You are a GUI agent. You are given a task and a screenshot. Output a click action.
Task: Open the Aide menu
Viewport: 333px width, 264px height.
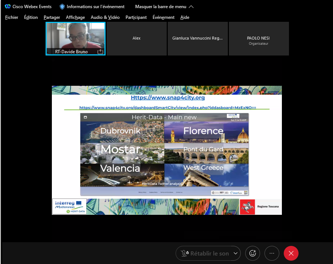(185, 17)
